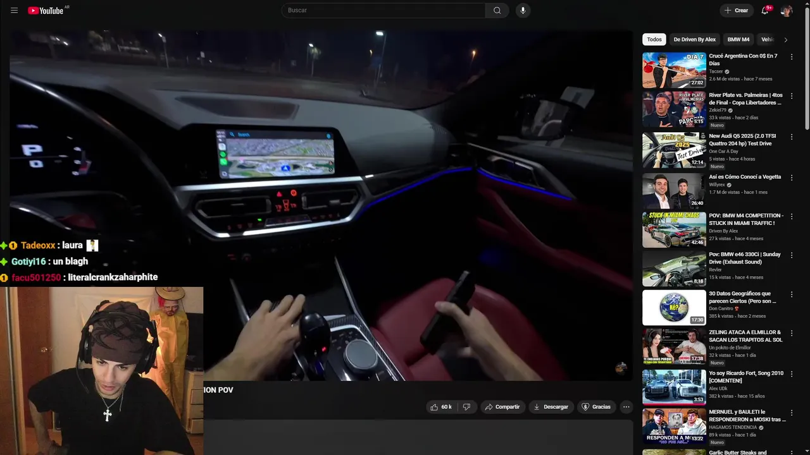
Task: Open options for Yo soy Ricardo Fort video
Action: 792,374
